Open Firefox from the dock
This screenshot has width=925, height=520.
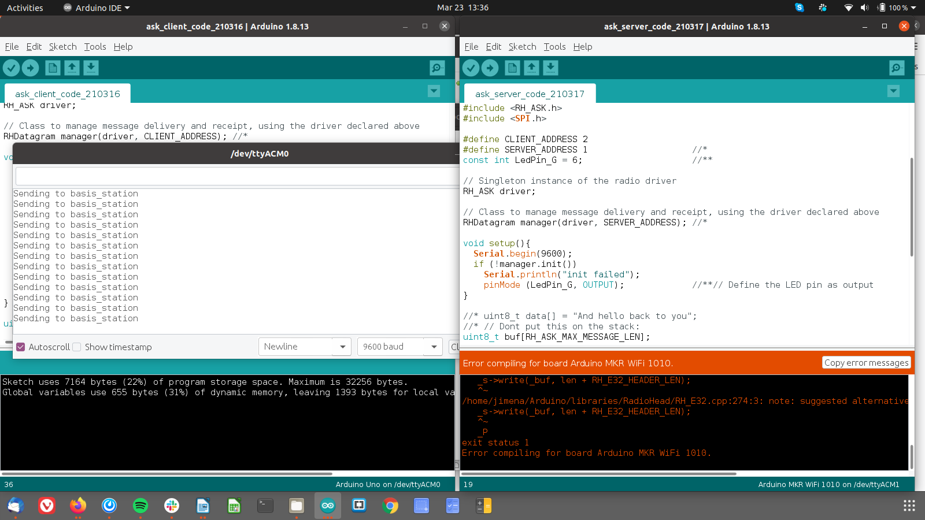point(78,506)
